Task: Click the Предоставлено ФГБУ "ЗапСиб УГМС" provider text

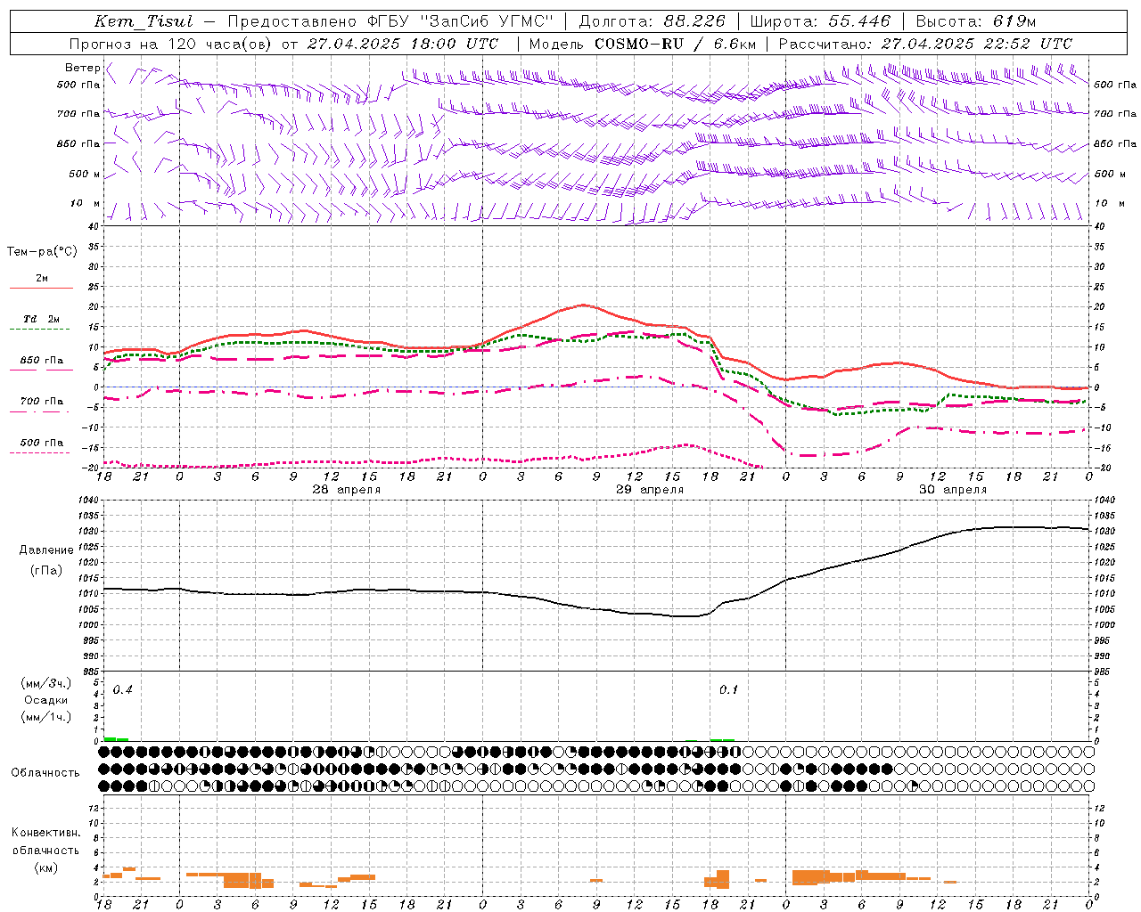Action: tap(390, 21)
